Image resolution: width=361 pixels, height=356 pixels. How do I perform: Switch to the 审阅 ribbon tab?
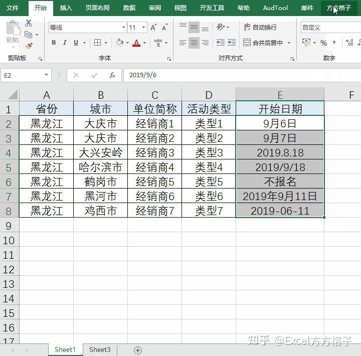tap(155, 8)
